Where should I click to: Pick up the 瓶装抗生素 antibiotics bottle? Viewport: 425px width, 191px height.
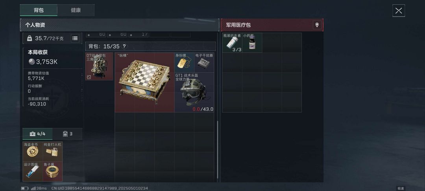click(x=232, y=43)
